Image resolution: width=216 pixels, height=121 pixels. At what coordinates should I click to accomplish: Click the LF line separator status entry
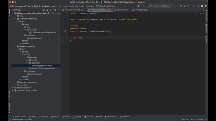(187, 120)
